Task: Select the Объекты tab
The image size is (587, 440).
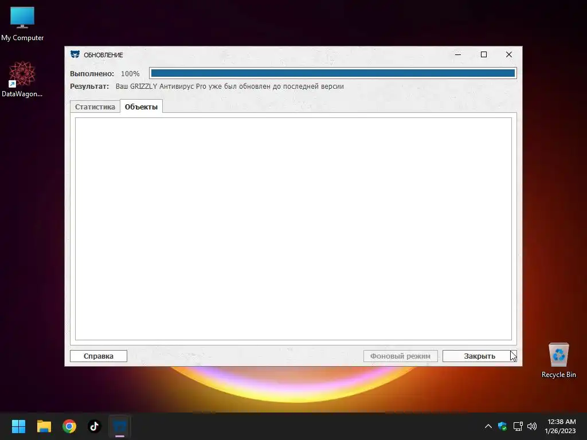Action: [x=141, y=107]
